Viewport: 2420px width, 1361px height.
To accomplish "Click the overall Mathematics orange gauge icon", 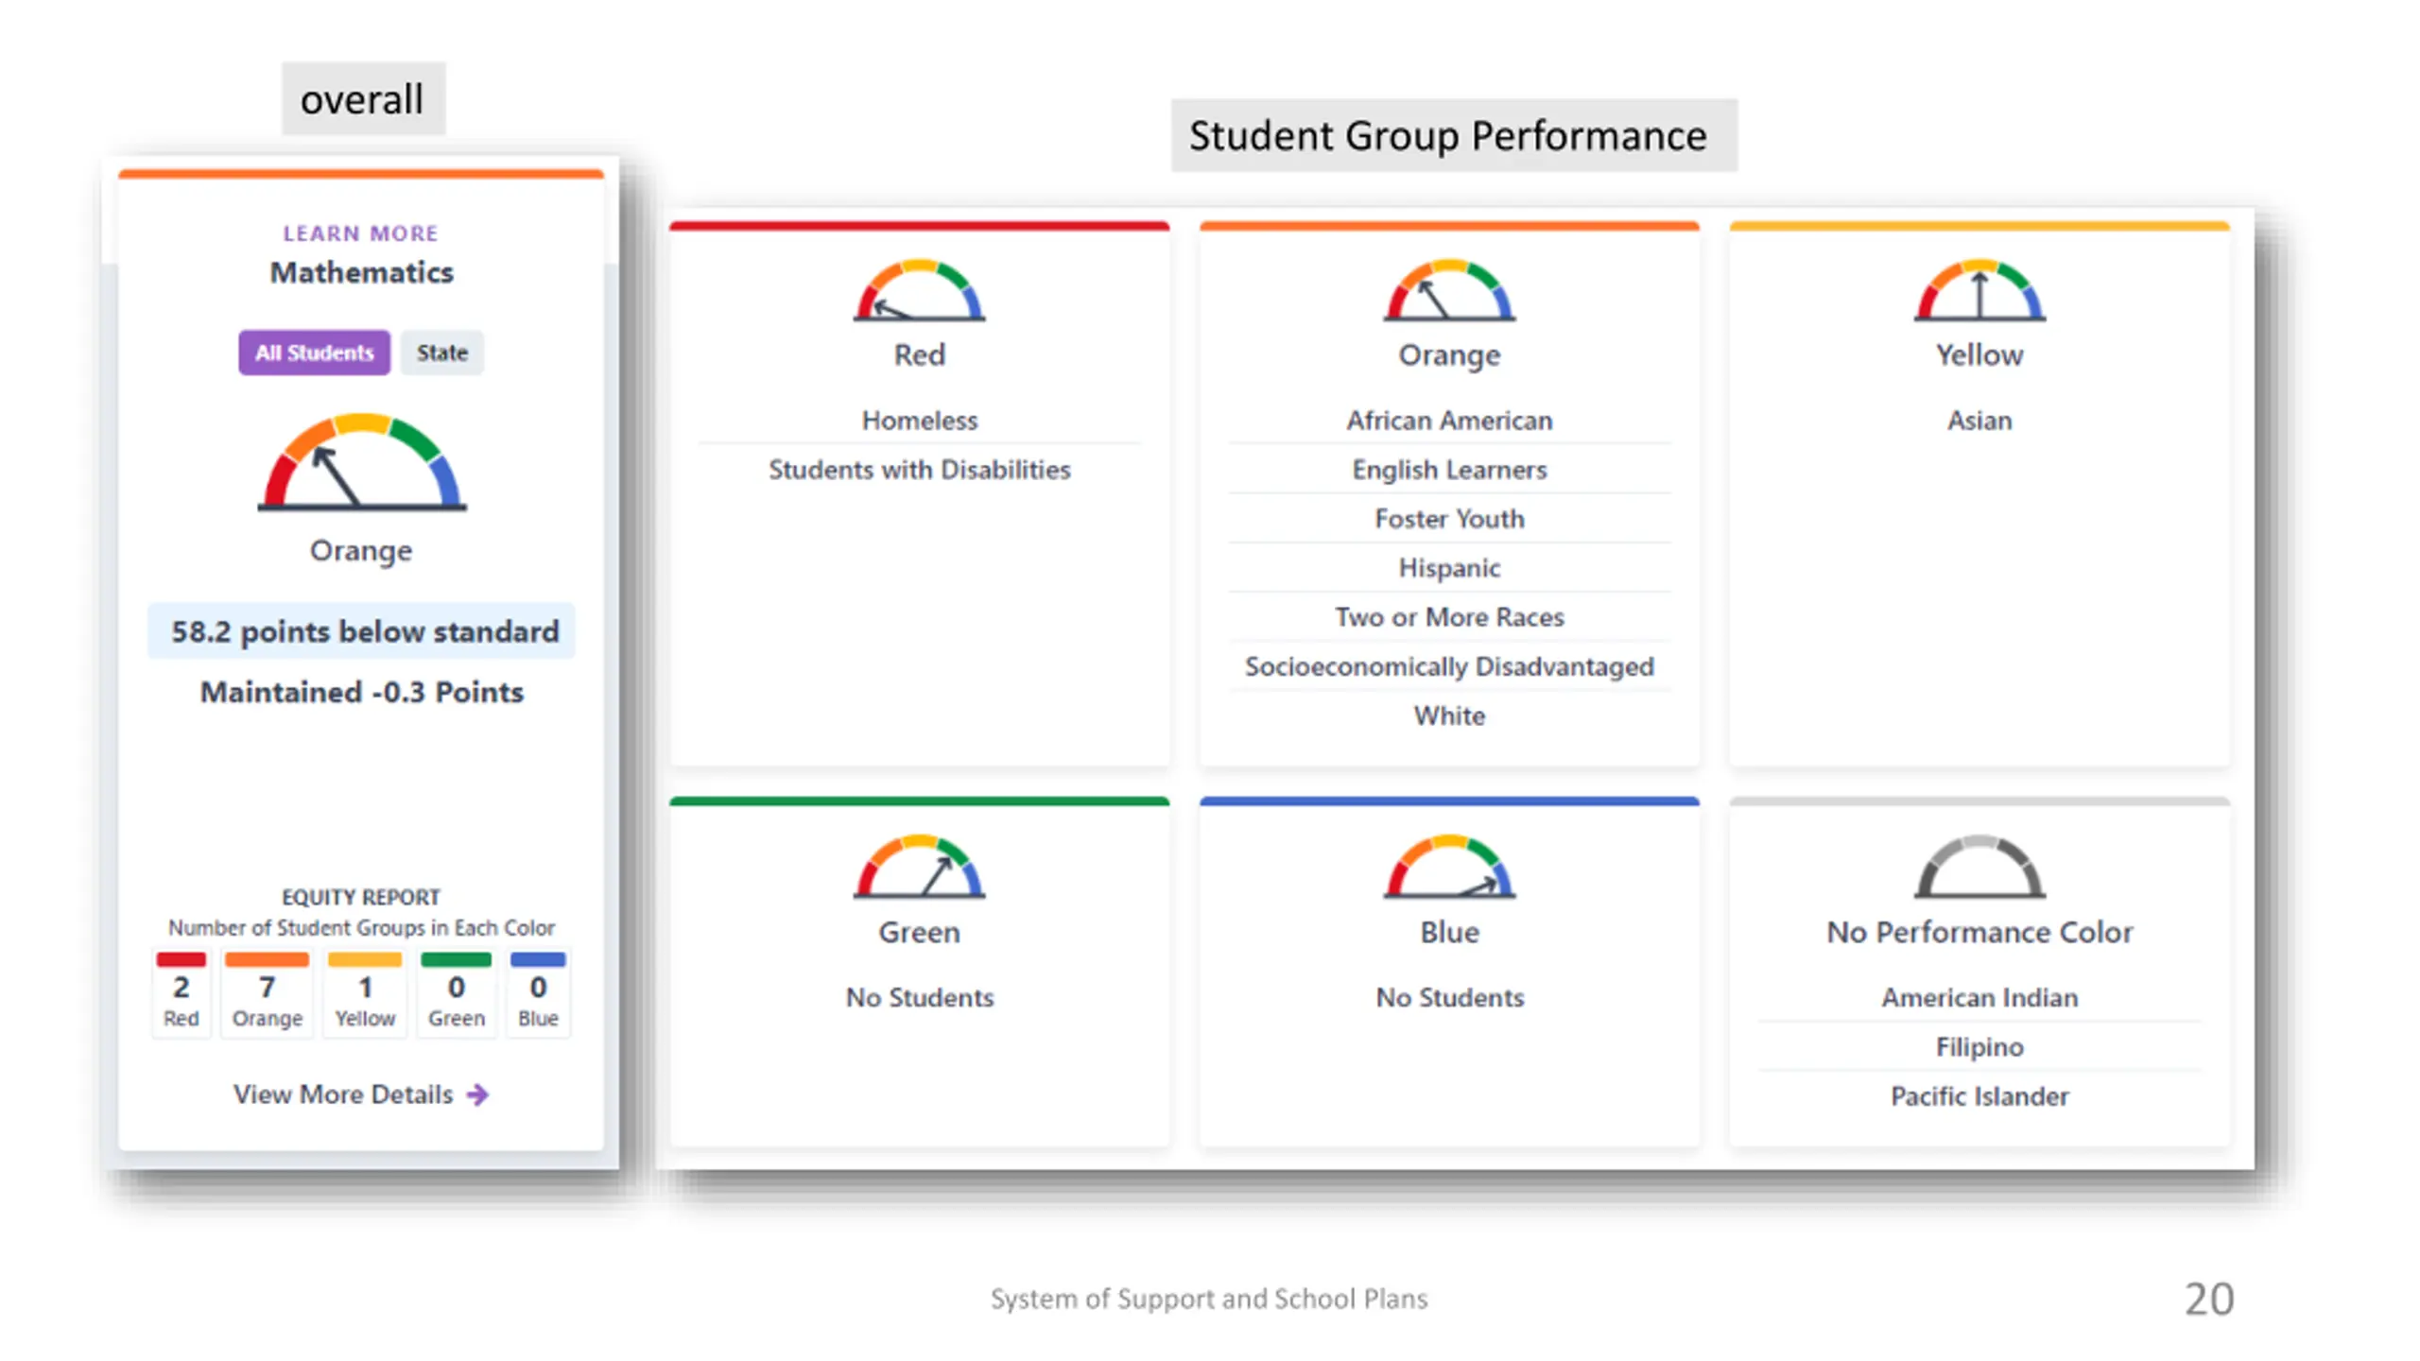I will (362, 462).
